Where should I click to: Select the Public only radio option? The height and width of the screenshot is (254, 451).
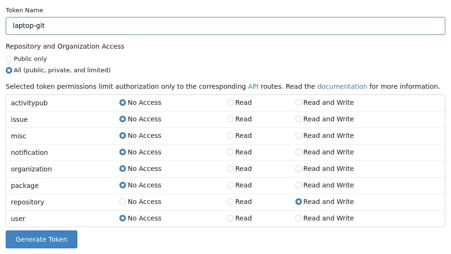(9, 59)
